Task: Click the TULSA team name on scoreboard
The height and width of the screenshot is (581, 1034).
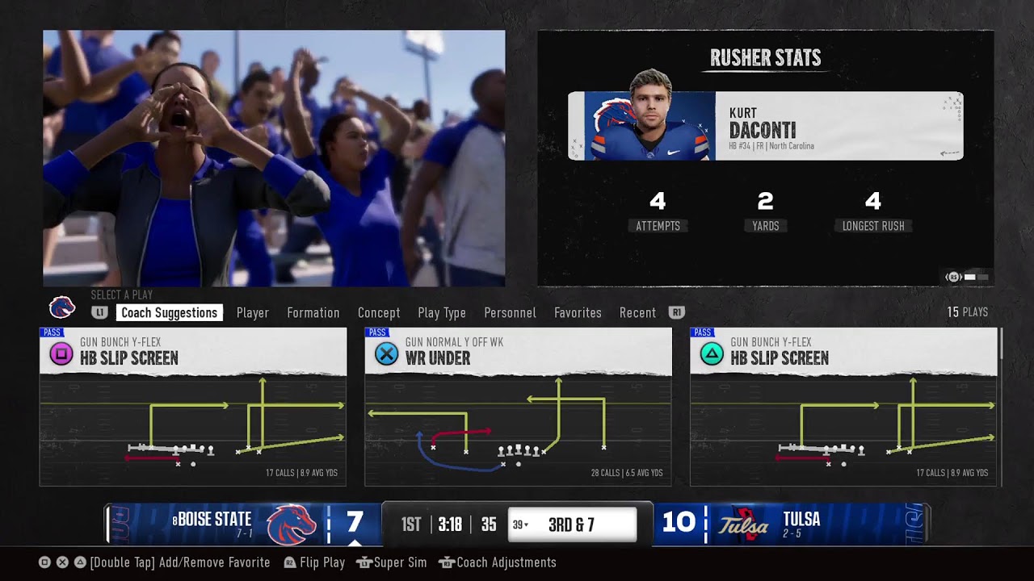Action: click(x=801, y=519)
